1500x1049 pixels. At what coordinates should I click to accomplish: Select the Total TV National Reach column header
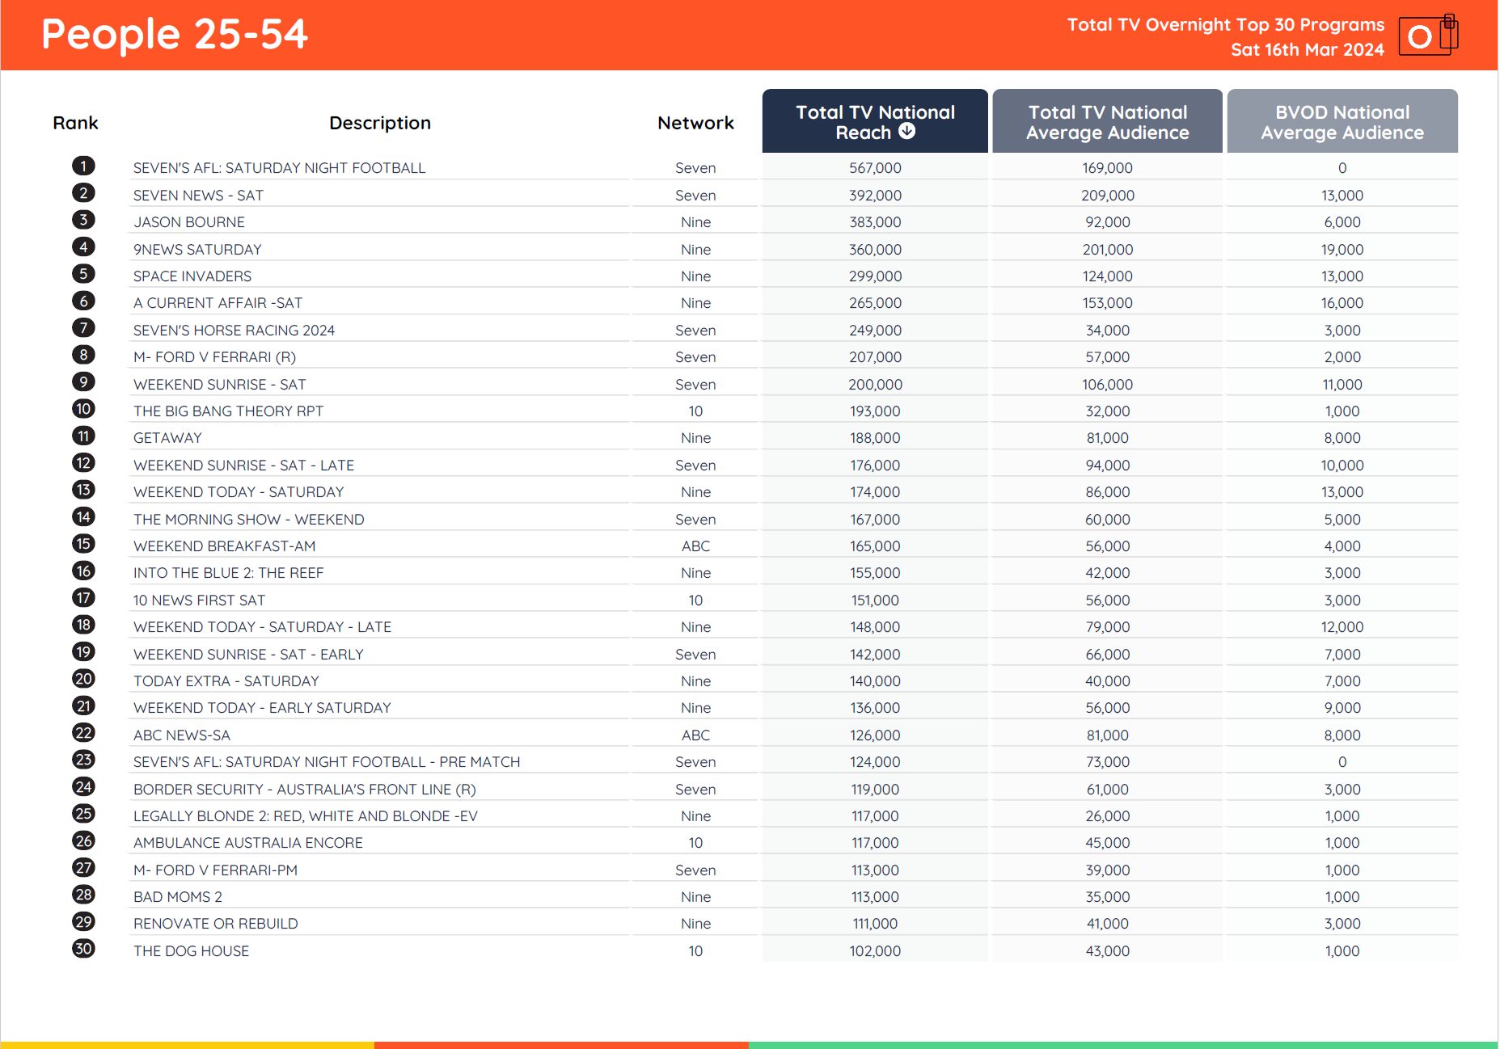pyautogui.click(x=874, y=120)
